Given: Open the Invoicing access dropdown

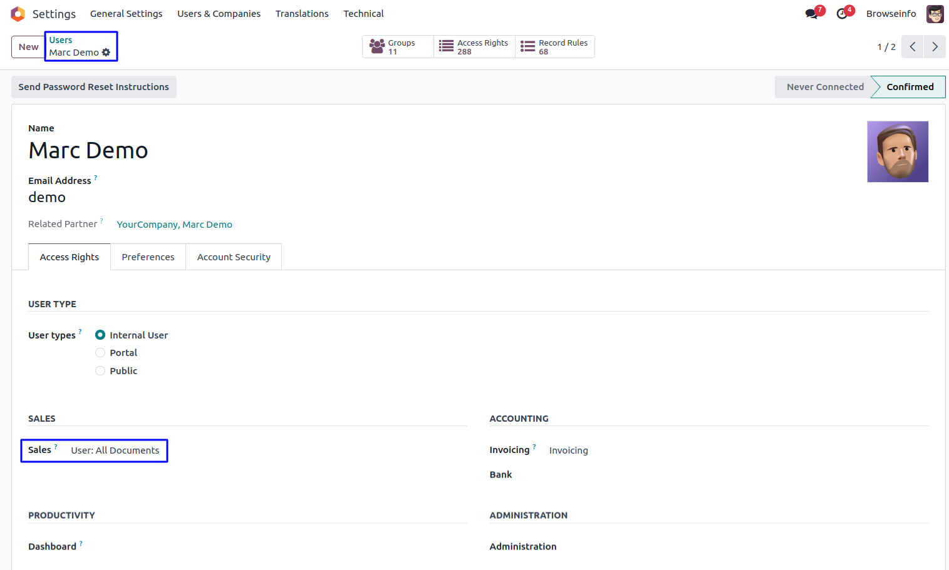Looking at the screenshot, I should tap(568, 450).
